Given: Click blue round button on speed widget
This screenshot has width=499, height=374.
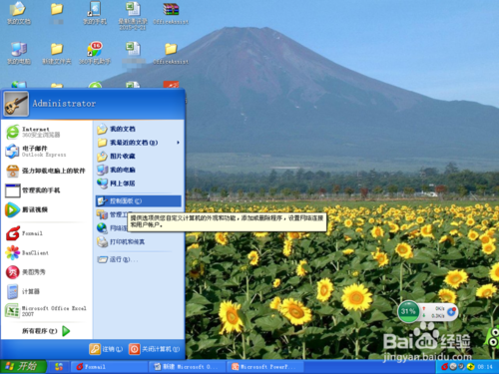Looking at the screenshot, I should click(x=452, y=312).
